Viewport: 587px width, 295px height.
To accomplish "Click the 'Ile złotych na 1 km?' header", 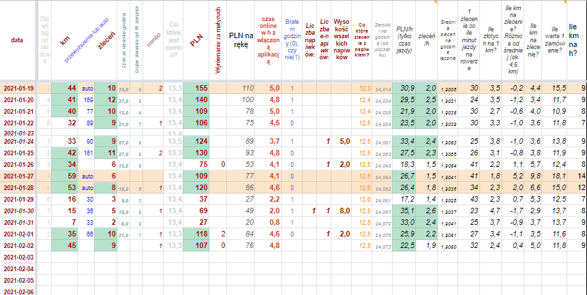I will click(490, 40).
